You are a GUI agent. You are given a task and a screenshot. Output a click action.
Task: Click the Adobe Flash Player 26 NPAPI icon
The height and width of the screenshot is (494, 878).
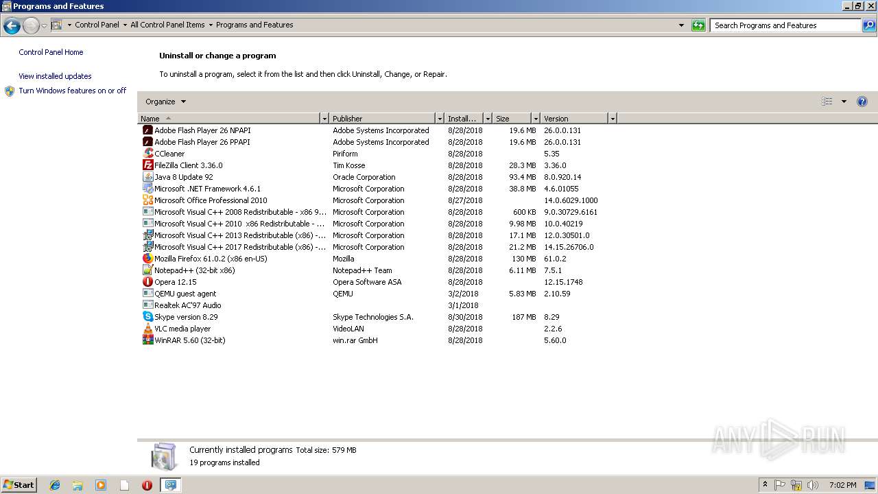coord(147,130)
